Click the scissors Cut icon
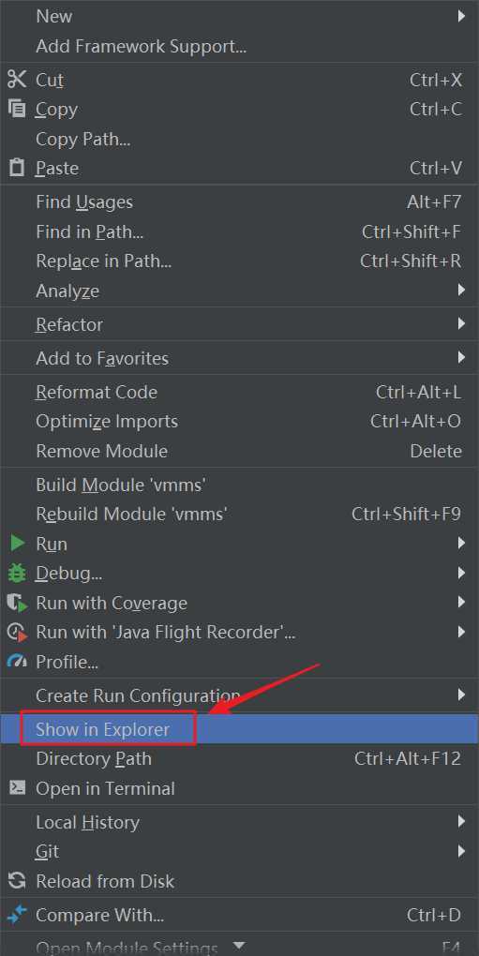 click(17, 80)
